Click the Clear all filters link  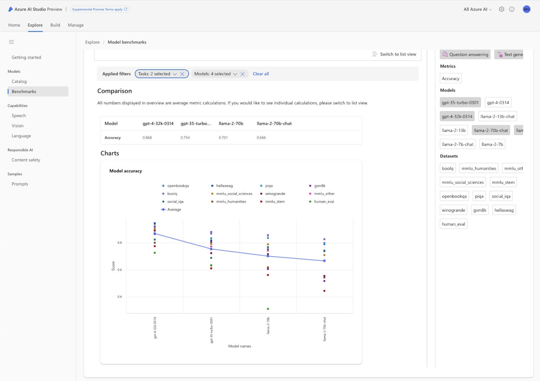point(261,74)
